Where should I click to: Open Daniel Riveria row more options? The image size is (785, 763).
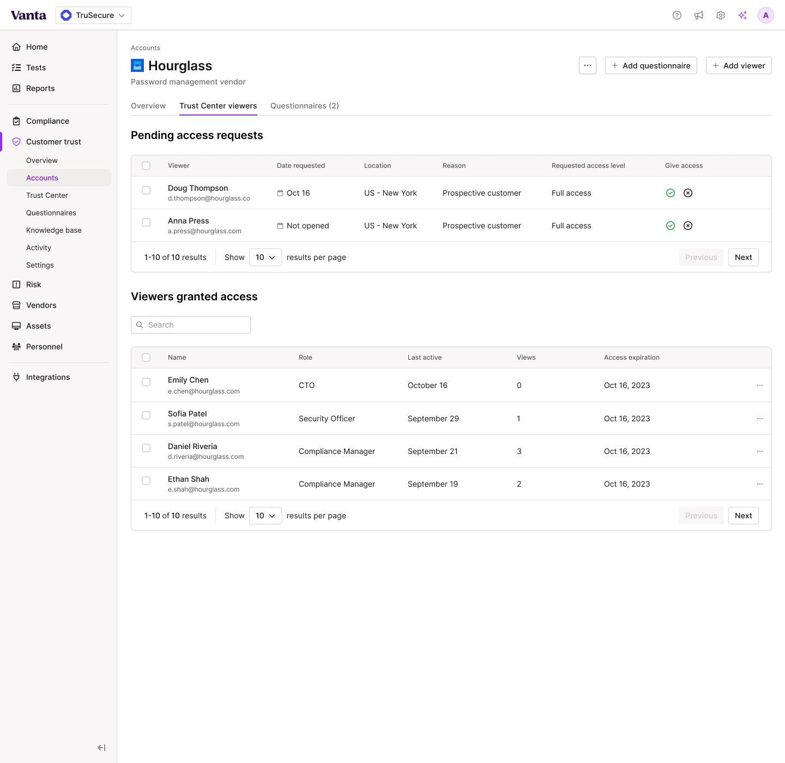760,451
